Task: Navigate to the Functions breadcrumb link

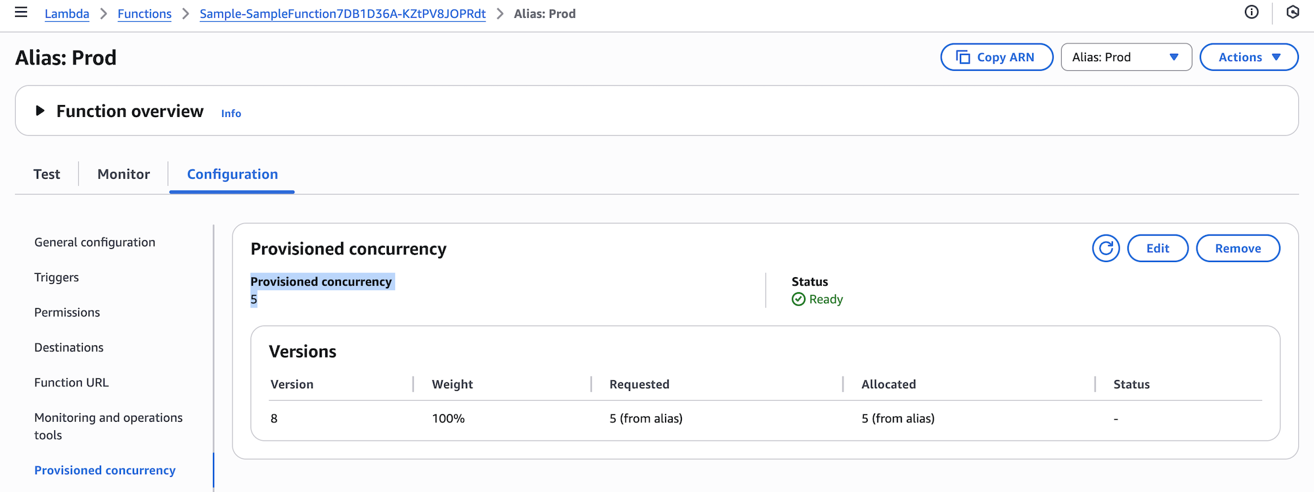Action: [x=145, y=14]
